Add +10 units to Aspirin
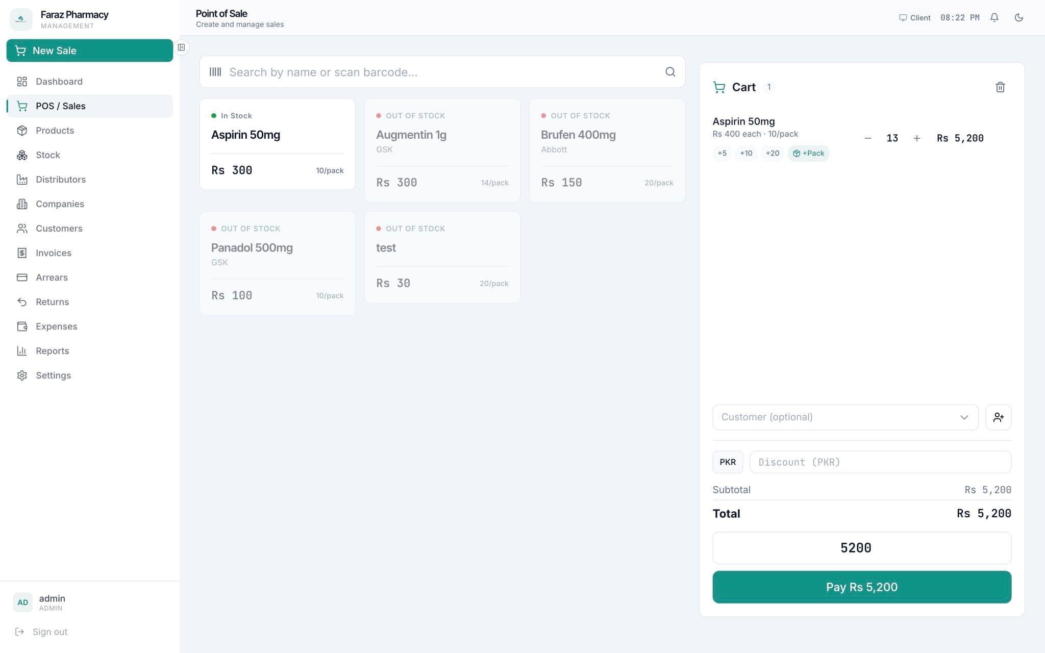1045x653 pixels. pos(746,153)
